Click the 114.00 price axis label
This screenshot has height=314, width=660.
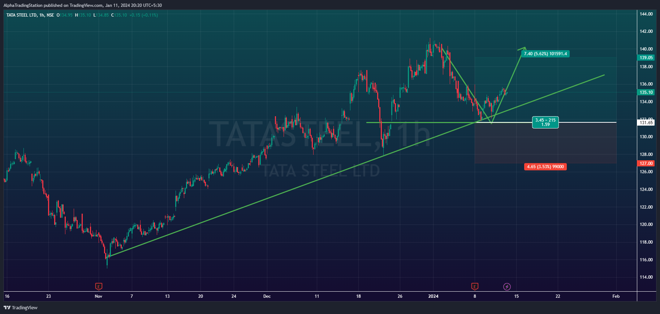click(x=646, y=277)
